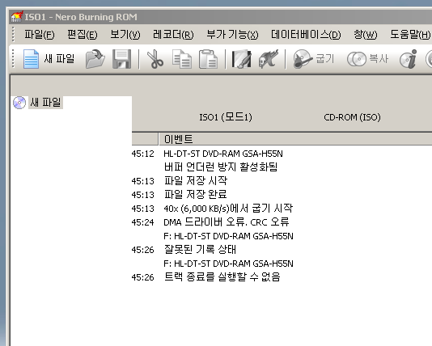Show disc info with the i icon
Screen dimensions: 432x346
409,59
